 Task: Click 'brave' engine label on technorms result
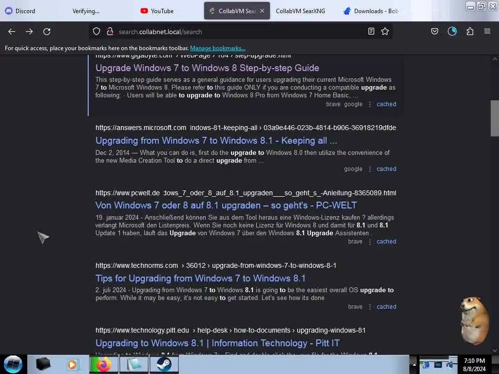coord(355,307)
